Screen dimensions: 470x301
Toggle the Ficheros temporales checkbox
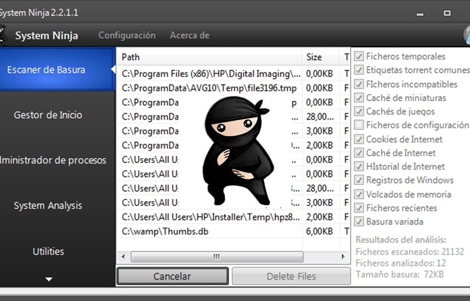359,56
